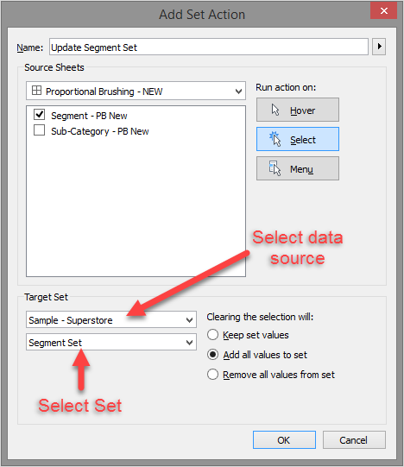Screen dimensions: 404x467
Task: Click the Select cursor sparkle icon
Action: point(275,139)
